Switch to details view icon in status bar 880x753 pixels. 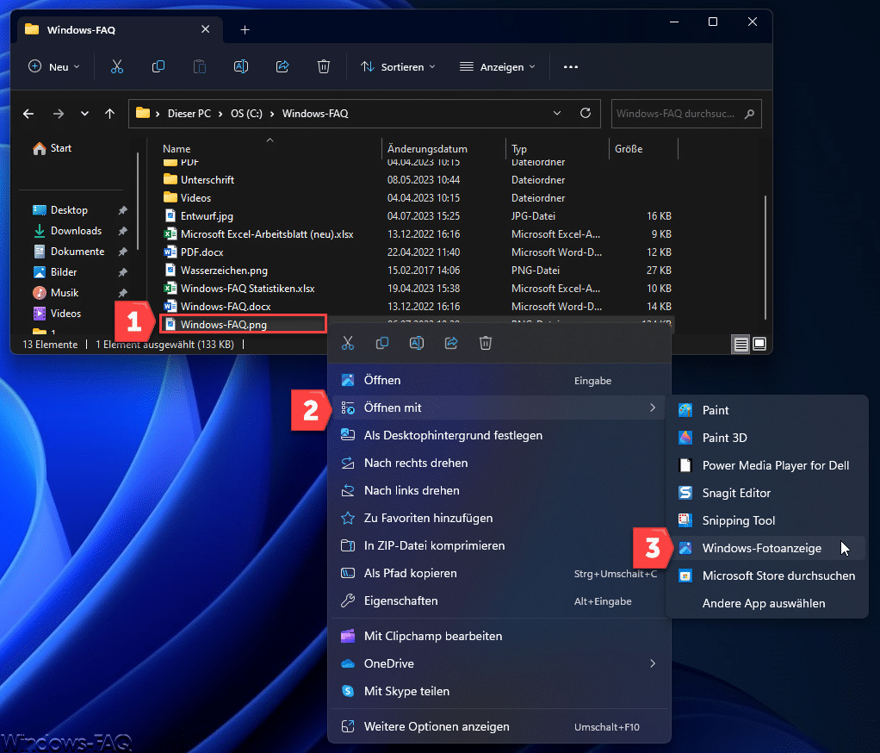(x=741, y=345)
